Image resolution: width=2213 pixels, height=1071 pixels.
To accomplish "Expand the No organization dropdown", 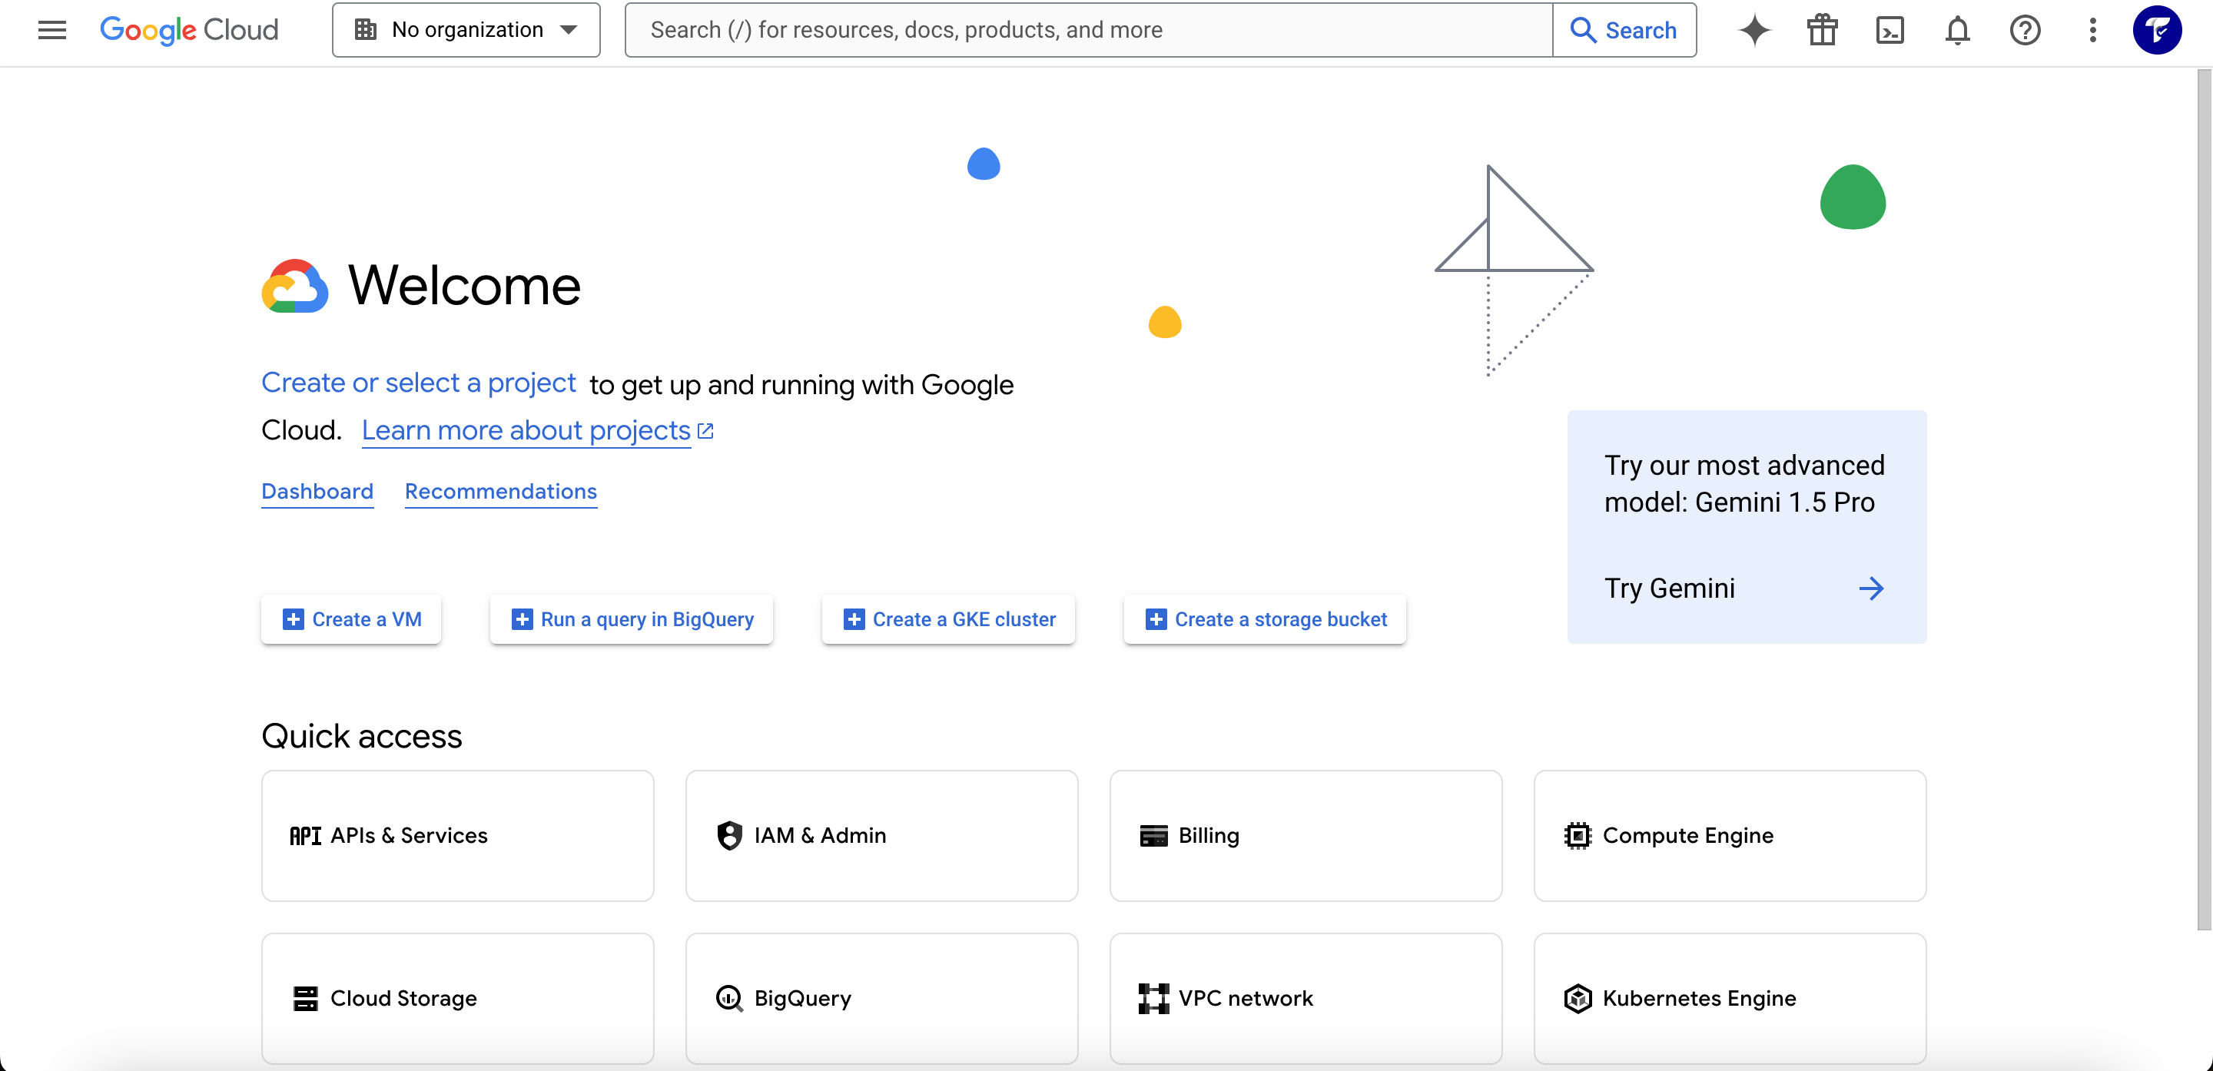I will point(466,30).
